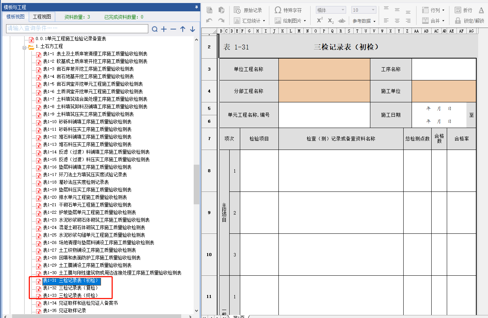488x318 pixels.
Task: Select 表1-35 见证取样记录
Action: tap(64, 311)
